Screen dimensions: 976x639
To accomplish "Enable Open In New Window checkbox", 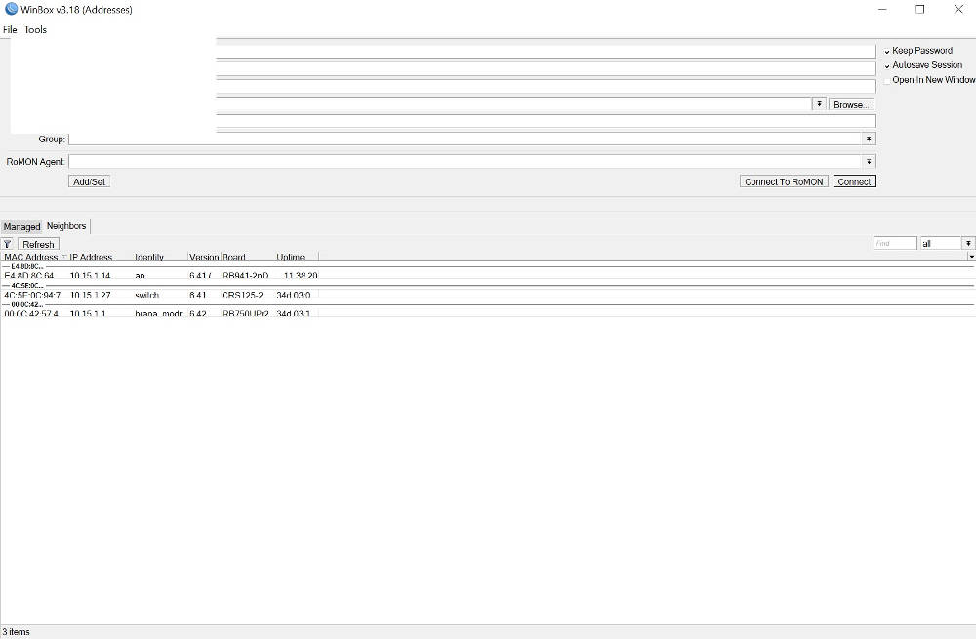I will [x=887, y=80].
